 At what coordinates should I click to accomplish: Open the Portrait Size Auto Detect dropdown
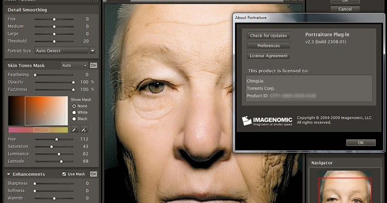(x=65, y=51)
